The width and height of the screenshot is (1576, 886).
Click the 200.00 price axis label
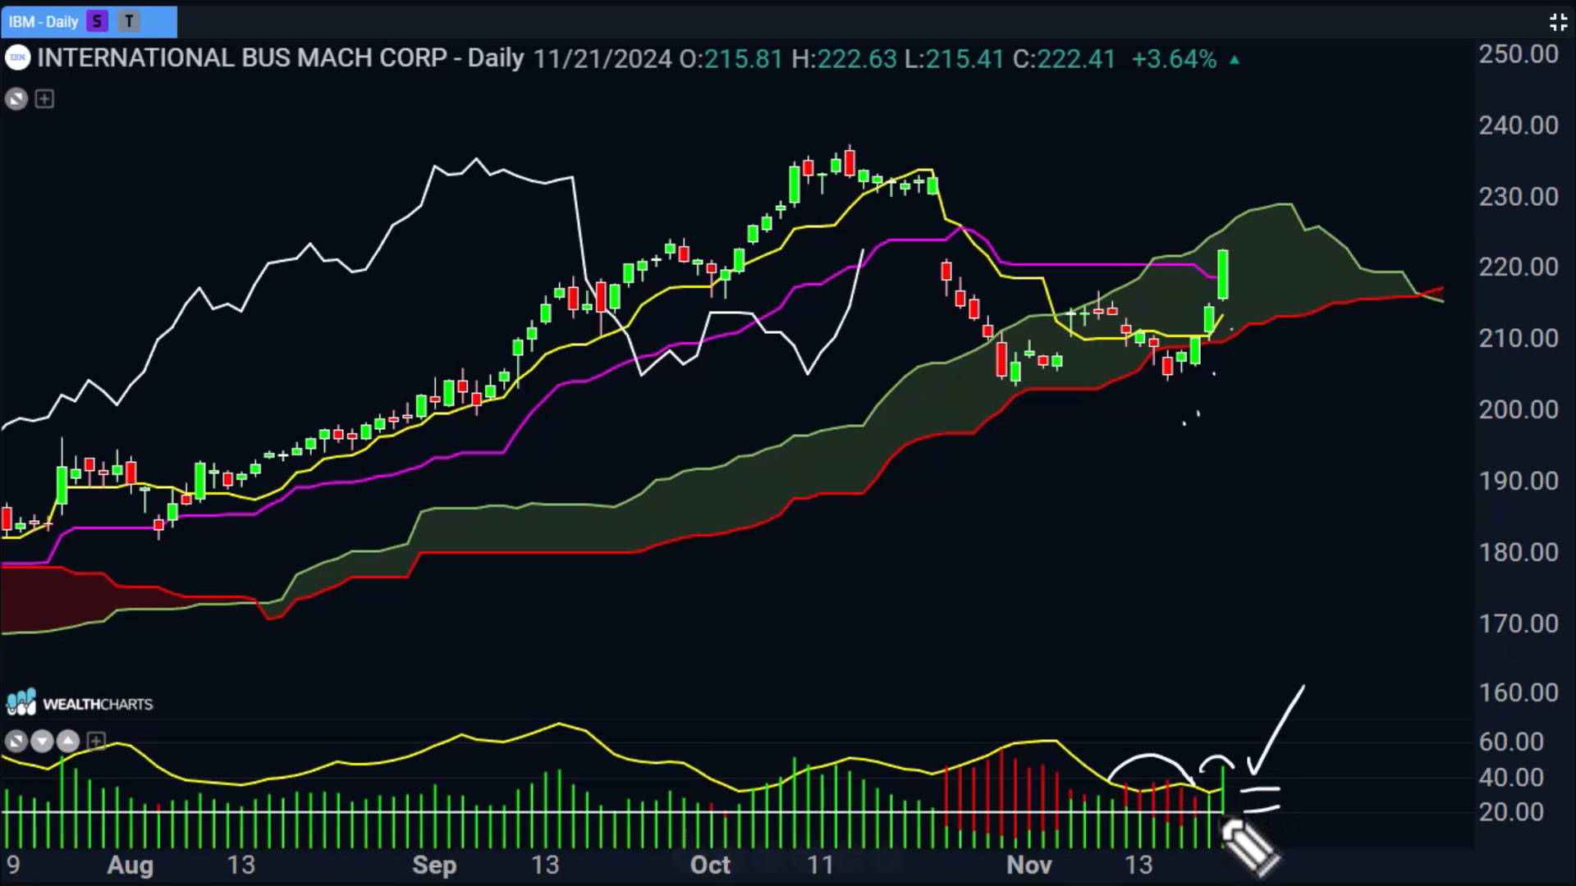pyautogui.click(x=1519, y=409)
